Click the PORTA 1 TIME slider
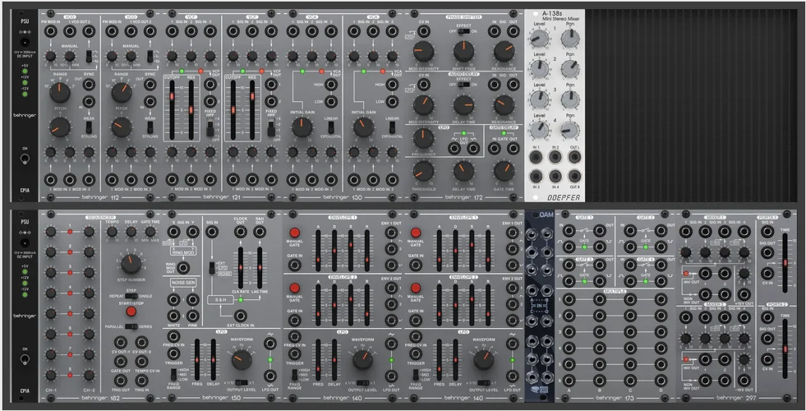Image resolution: width=806 pixels, height=411 pixels. pyautogui.click(x=785, y=263)
